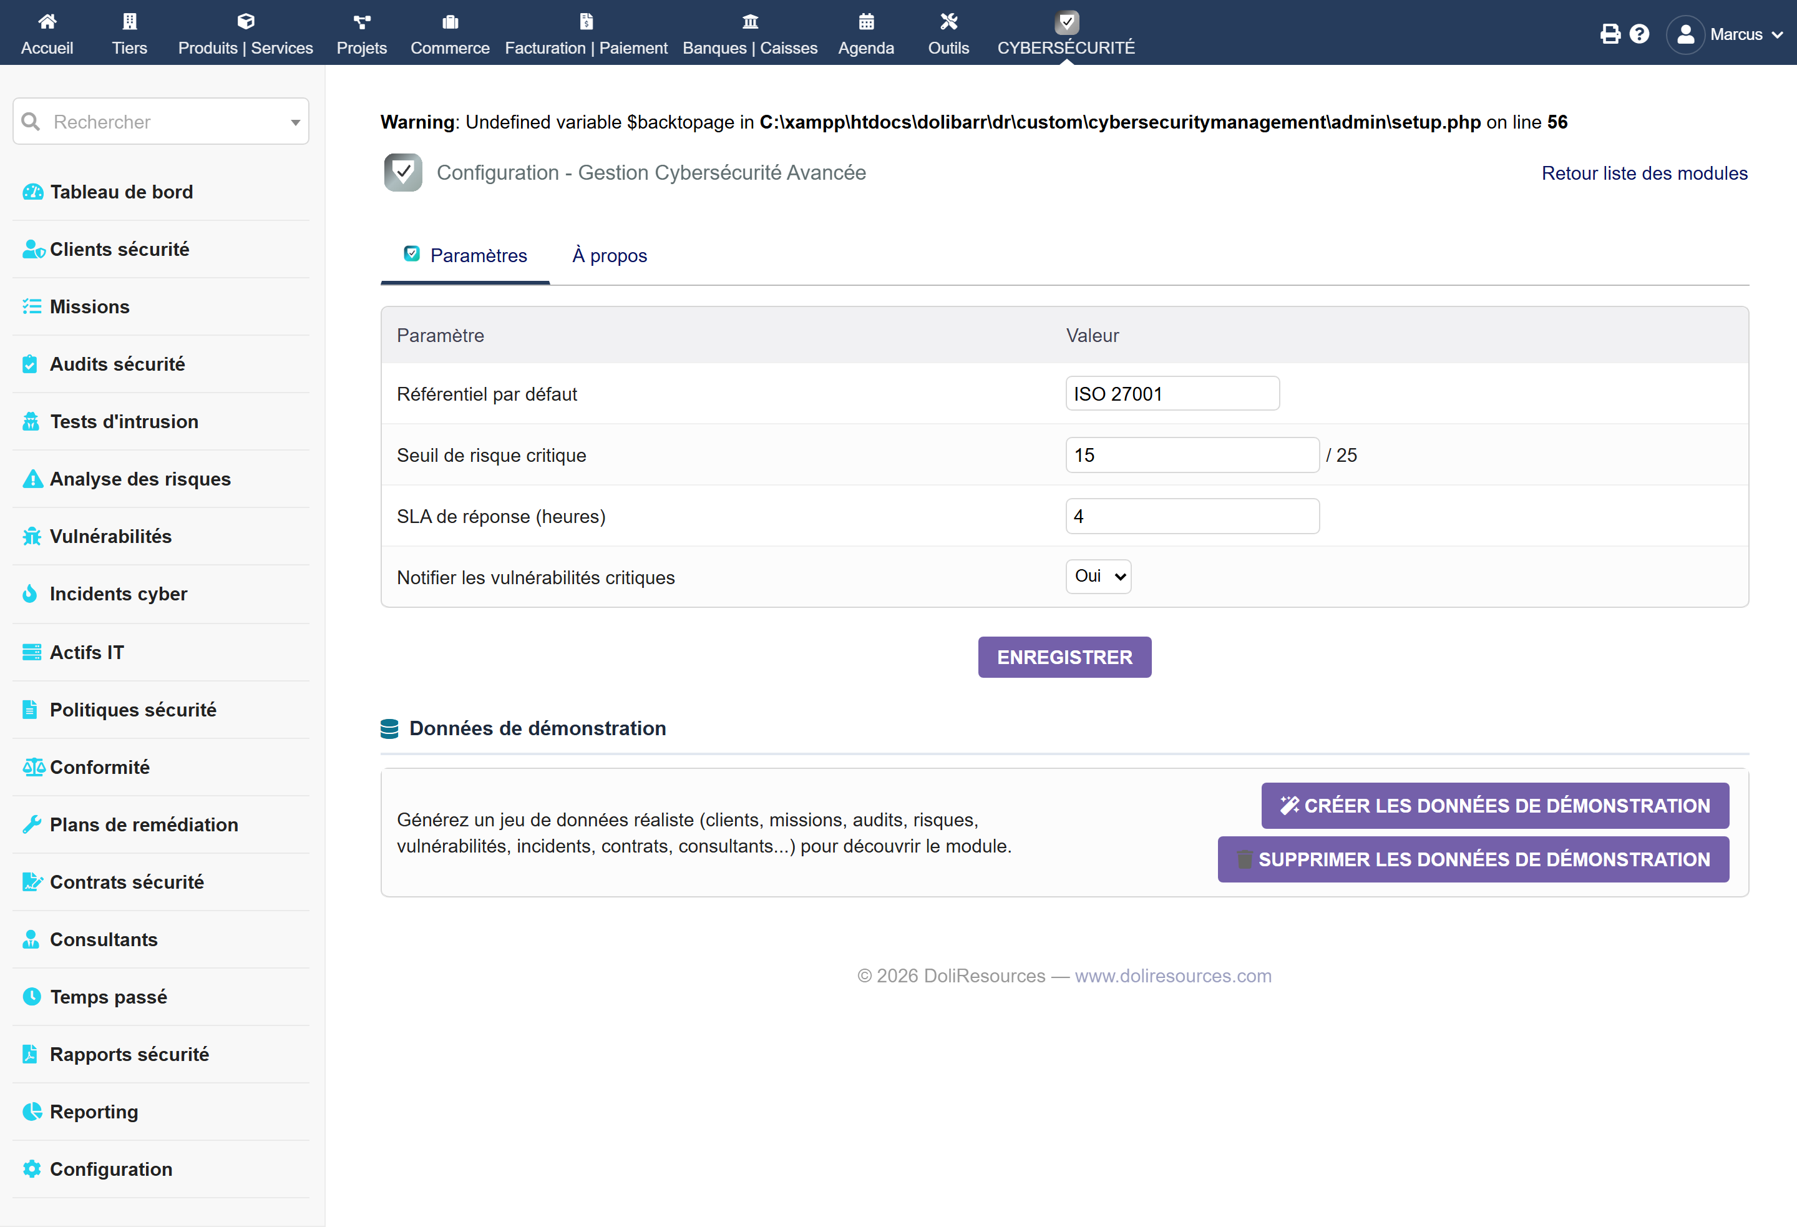The height and width of the screenshot is (1227, 1797).
Task: Click the Audits sécurité clipboard icon
Action: (x=30, y=364)
